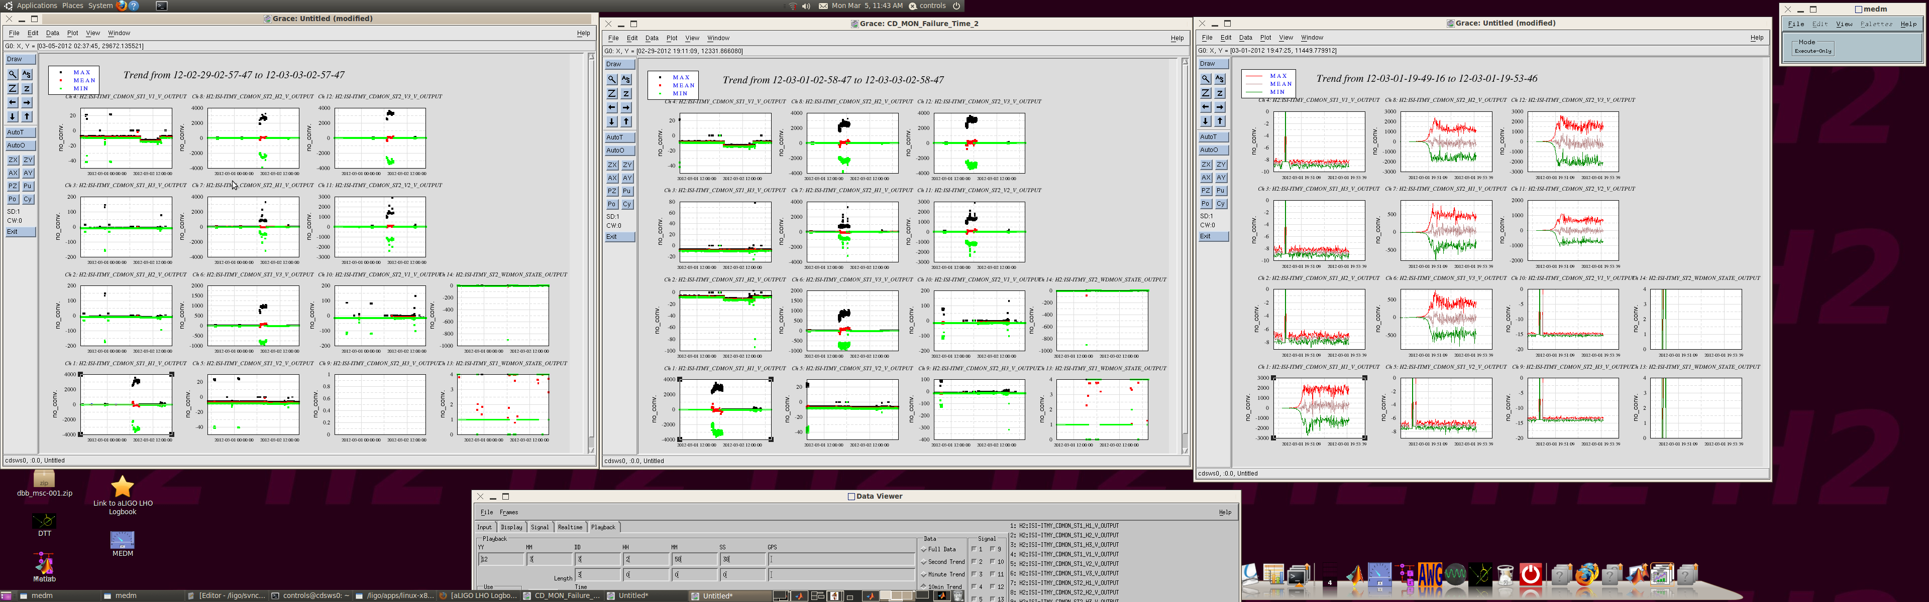Open File menu in left Grace window
Viewport: 1929px width, 602px height.
click(14, 33)
